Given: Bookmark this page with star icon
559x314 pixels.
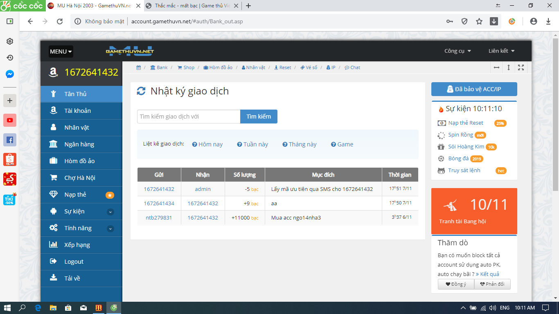Looking at the screenshot, I should (x=479, y=21).
